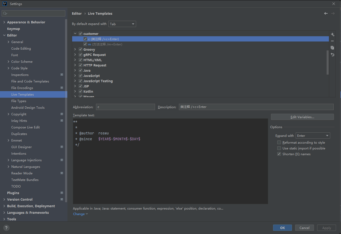Click the Plugins project-level icon
This screenshot has height=234, width=341.
point(62,193)
